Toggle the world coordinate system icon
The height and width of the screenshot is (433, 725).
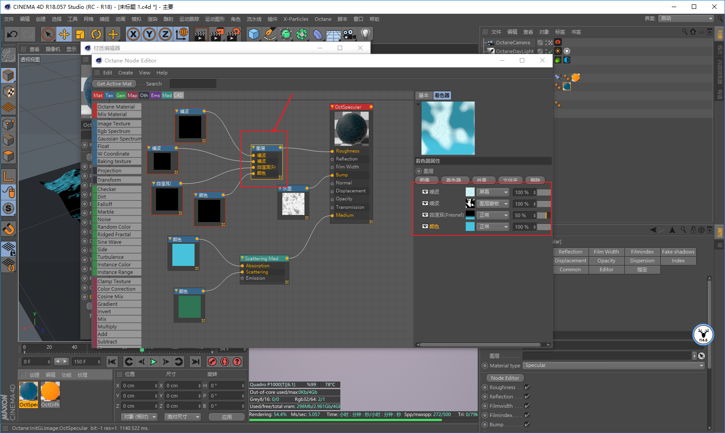tap(182, 34)
